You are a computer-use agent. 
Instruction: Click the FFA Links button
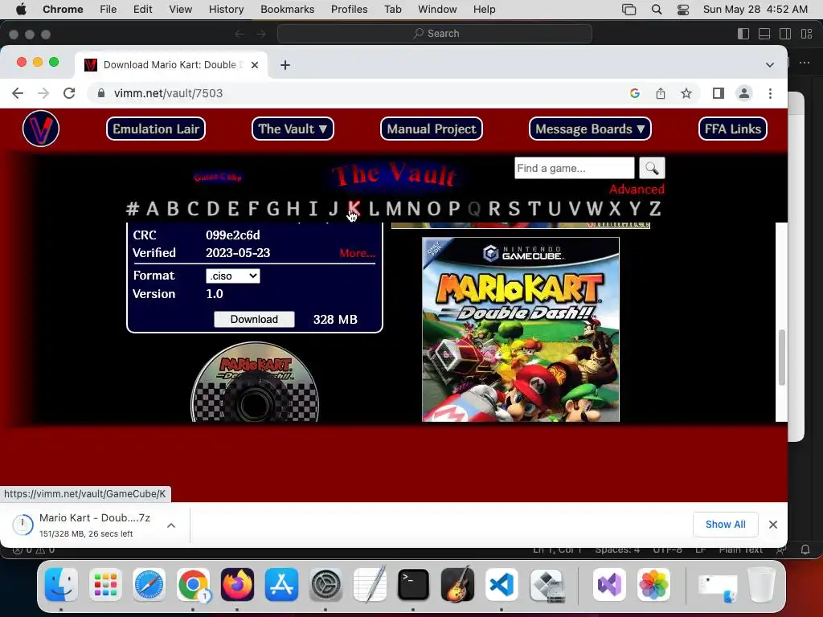[x=733, y=129]
